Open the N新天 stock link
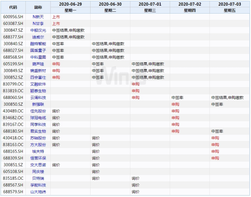 [38, 17]
